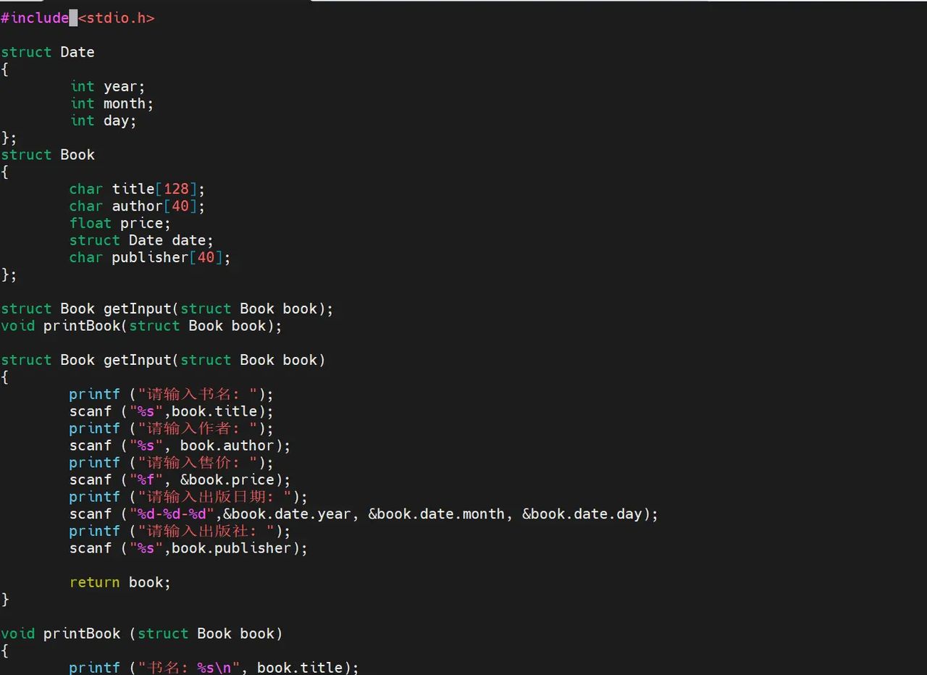Click the "&book.date.day" argument

pos(582,514)
